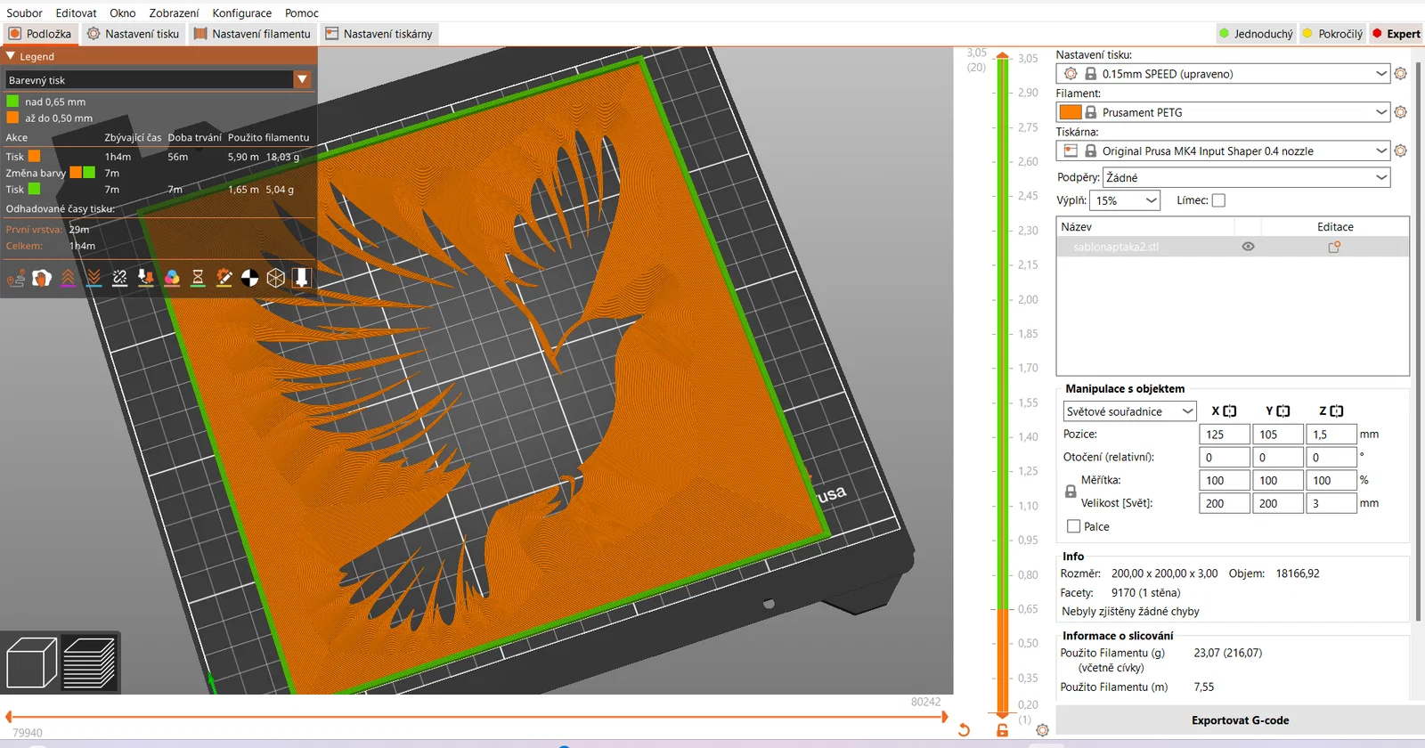This screenshot has width=1425, height=748.
Task: Click the orange unlock icon below vertical slider
Action: click(1002, 730)
